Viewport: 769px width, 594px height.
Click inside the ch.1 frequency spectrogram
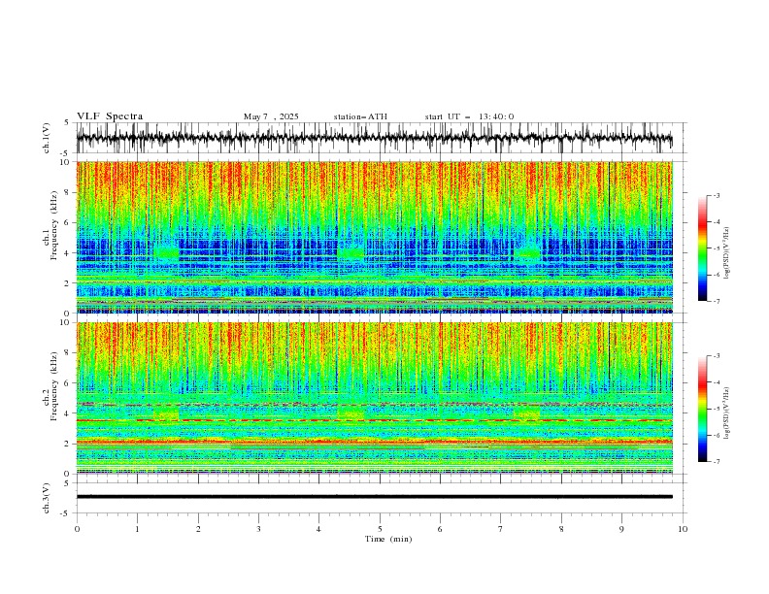point(374,237)
